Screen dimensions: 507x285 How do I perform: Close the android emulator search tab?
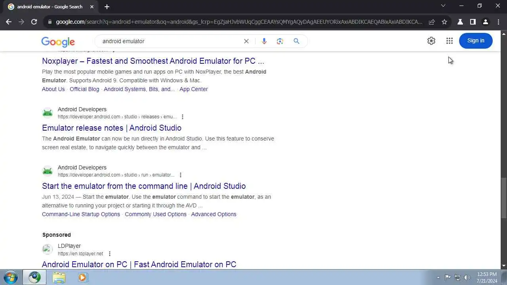coord(92,7)
